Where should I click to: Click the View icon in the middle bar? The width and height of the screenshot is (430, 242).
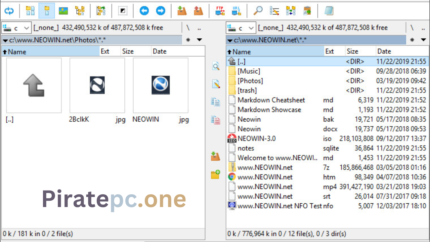coord(216,66)
